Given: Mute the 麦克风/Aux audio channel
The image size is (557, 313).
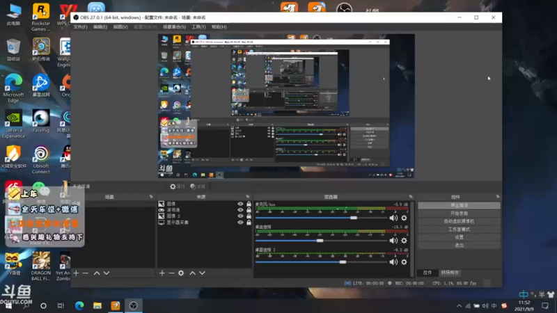Looking at the screenshot, I should point(393,218).
